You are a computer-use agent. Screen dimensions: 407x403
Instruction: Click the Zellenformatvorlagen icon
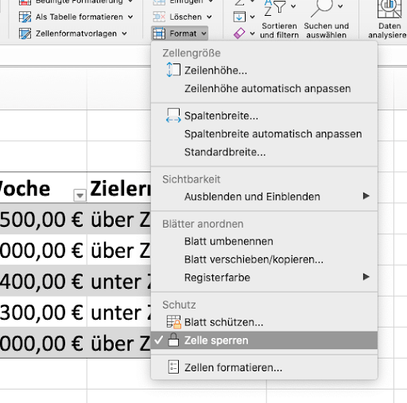pos(25,33)
